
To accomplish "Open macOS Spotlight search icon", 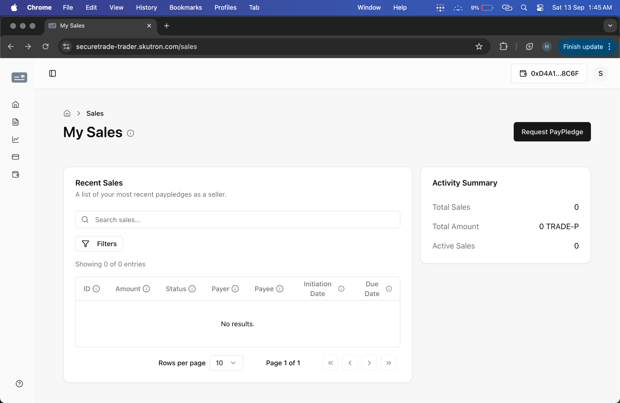I will (524, 8).
